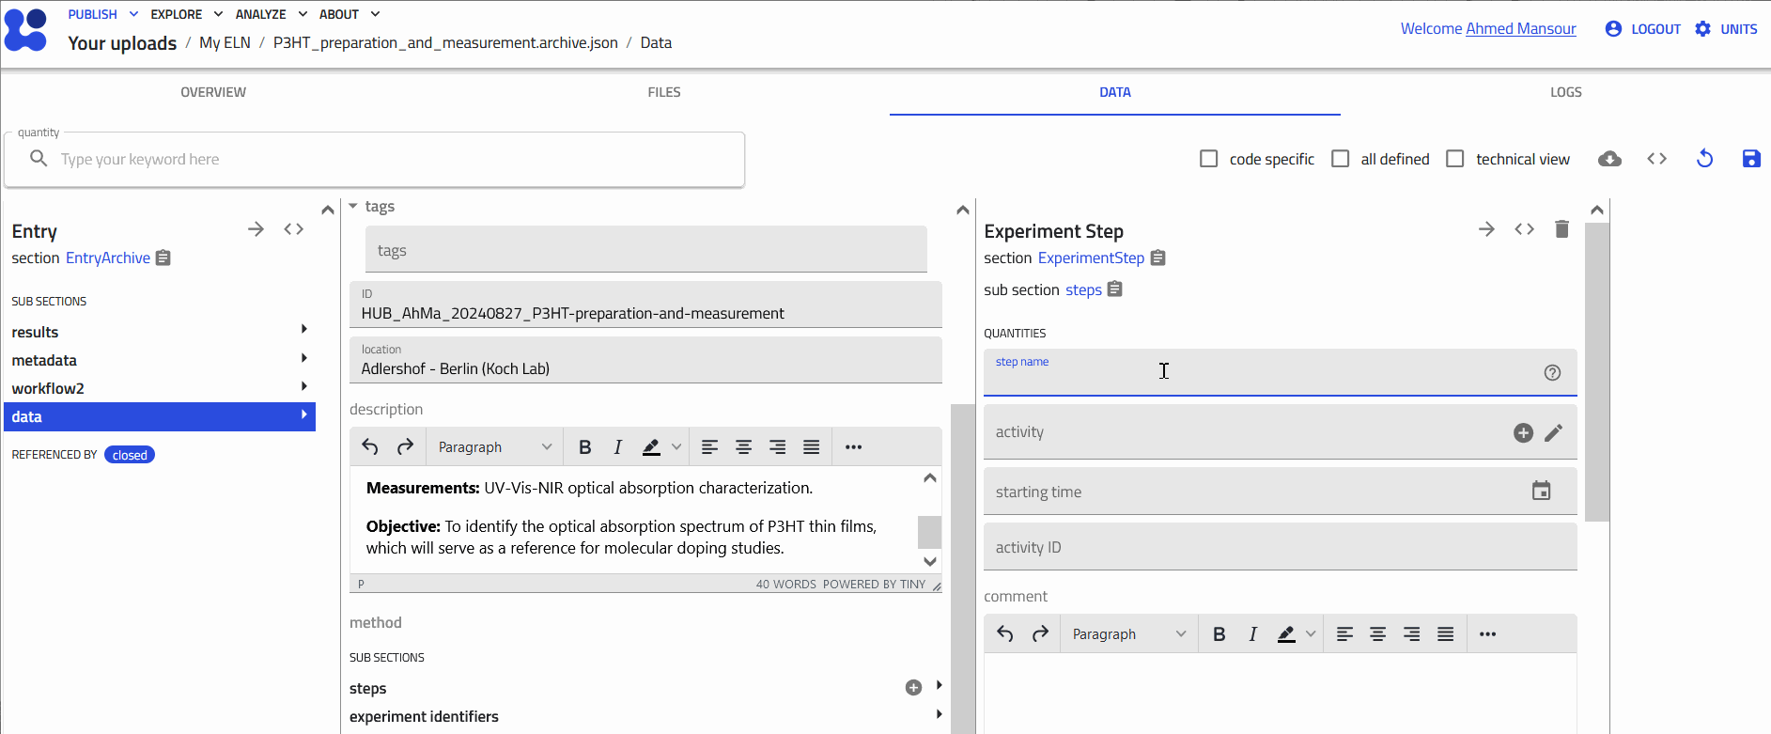The width and height of the screenshot is (1771, 734).
Task: Check the all defined checkbox
Action: (1341, 159)
